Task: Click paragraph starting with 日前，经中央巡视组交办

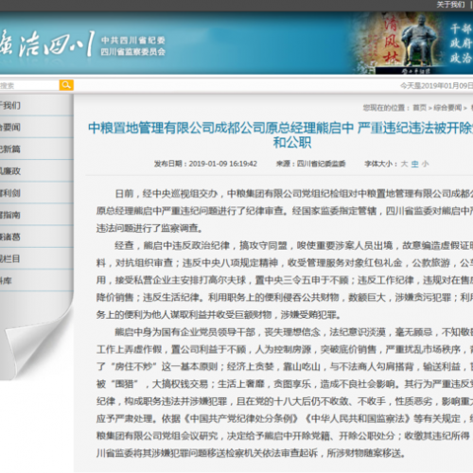Action: 285,211
